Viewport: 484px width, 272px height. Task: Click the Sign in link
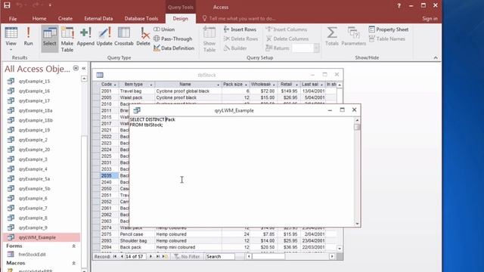(430, 18)
